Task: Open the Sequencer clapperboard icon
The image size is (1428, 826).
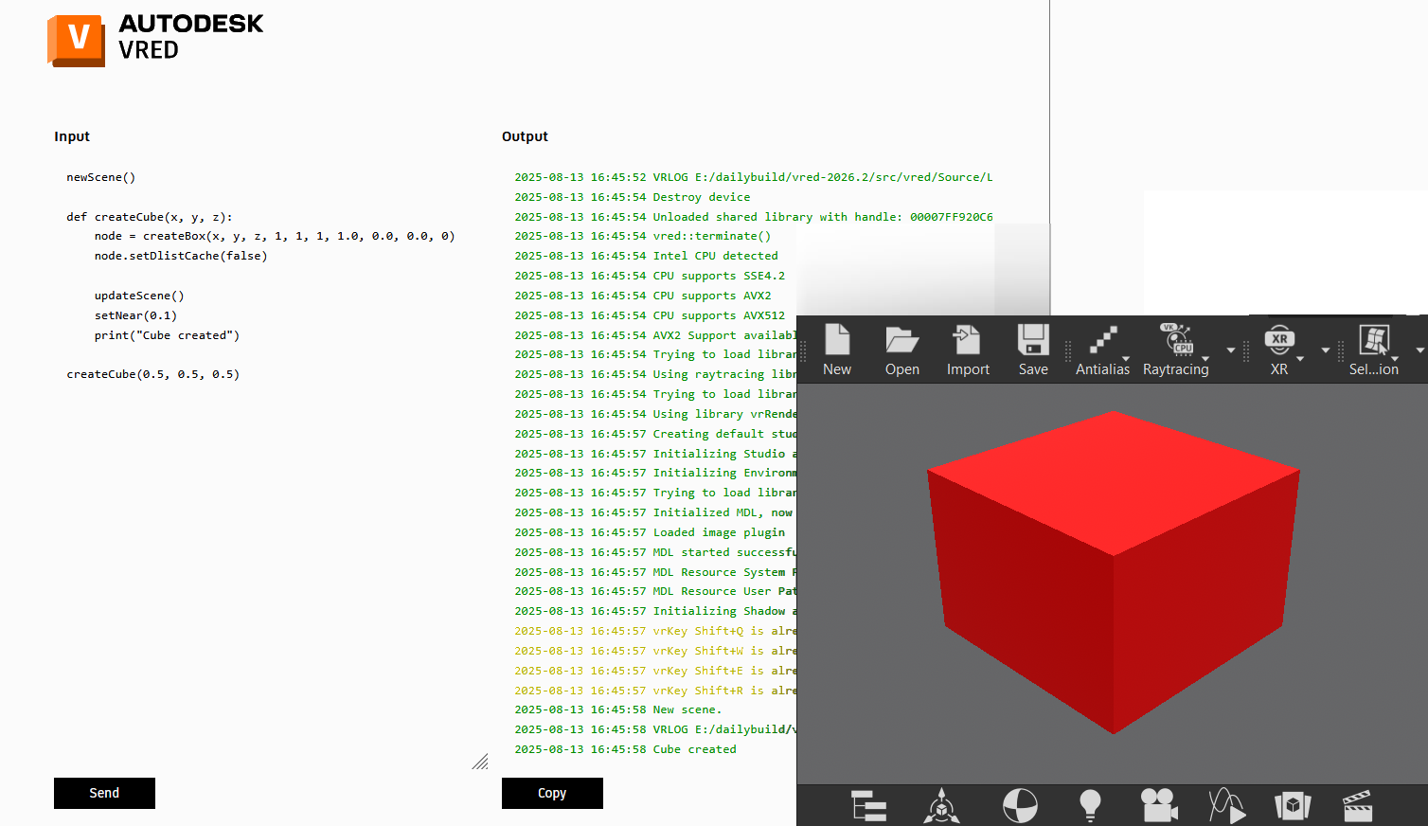Action: click(x=1357, y=806)
